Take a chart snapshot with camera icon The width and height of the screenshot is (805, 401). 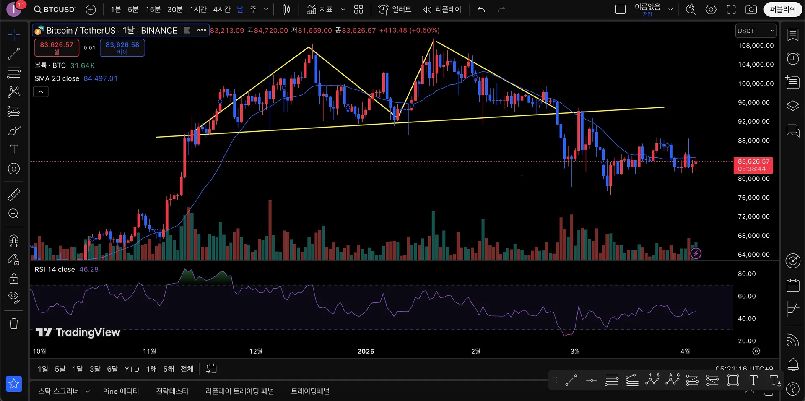[751, 9]
